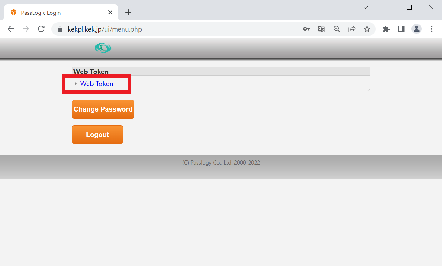Click the zoom magnifier icon in address bar
The width and height of the screenshot is (442, 266).
click(337, 29)
